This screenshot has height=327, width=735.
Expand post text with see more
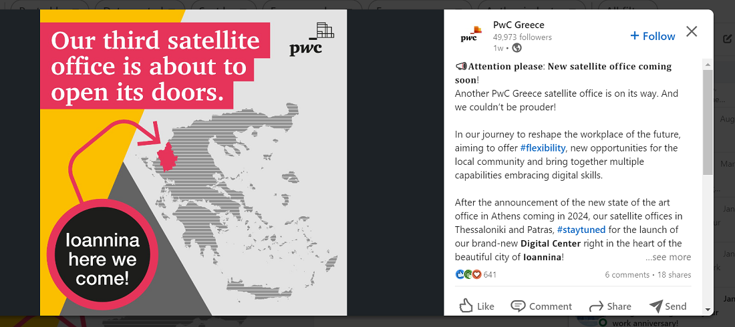click(x=668, y=257)
